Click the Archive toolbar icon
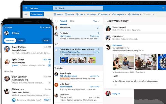Image resolution: width=166 pixels, height=104 pixels. pos(66,14)
